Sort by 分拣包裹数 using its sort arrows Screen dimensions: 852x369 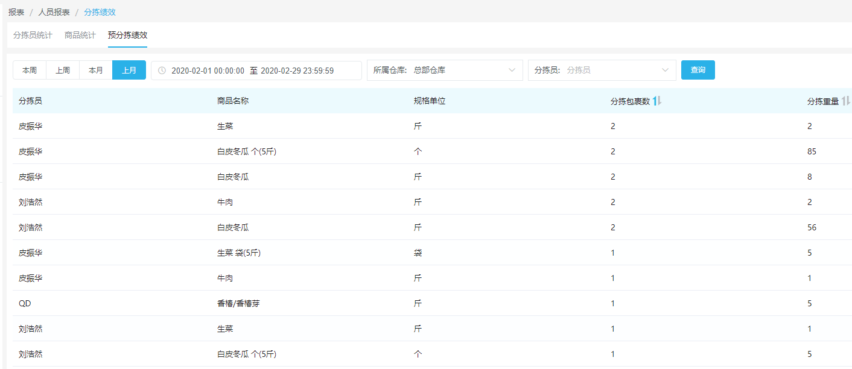657,101
